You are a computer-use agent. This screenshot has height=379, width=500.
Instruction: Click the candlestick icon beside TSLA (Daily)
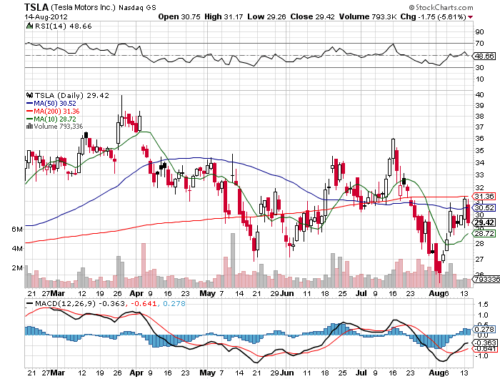(x=30, y=95)
